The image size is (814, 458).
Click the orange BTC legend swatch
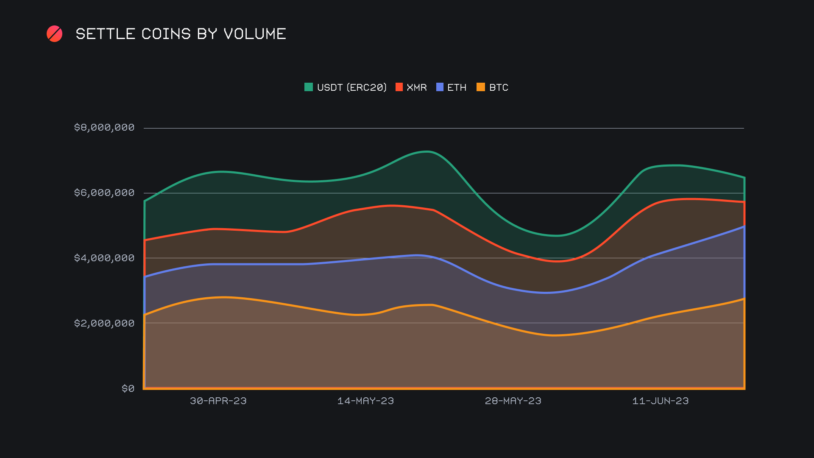click(x=480, y=87)
